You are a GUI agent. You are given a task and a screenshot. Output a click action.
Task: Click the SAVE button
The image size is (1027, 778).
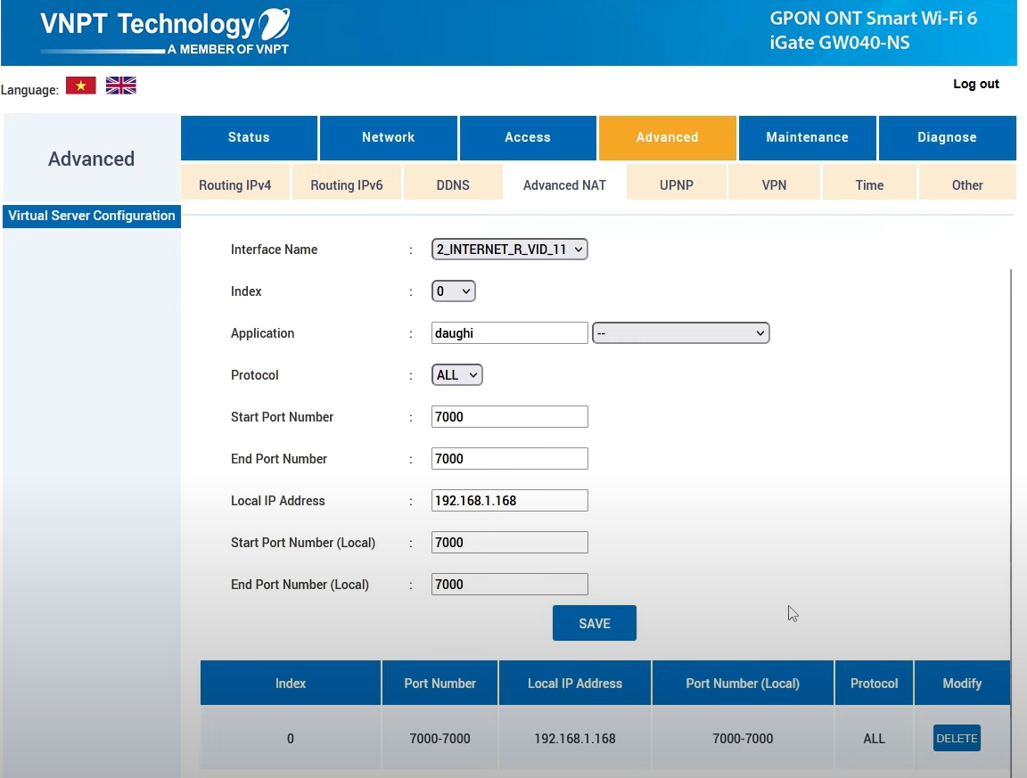click(594, 624)
